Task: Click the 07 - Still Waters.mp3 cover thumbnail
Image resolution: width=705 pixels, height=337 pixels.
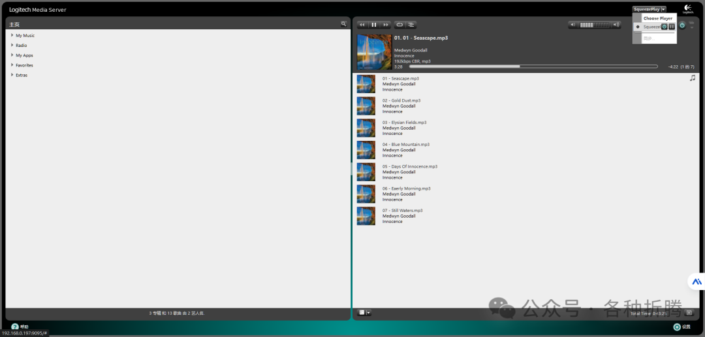Action: 366,216
